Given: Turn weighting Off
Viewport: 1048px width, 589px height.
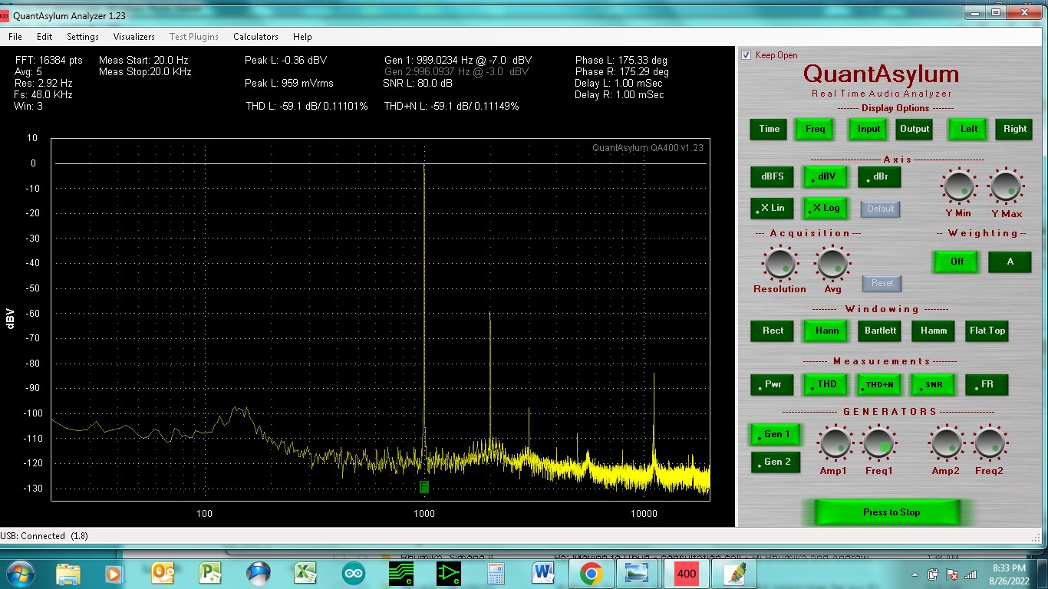Looking at the screenshot, I should tap(957, 262).
